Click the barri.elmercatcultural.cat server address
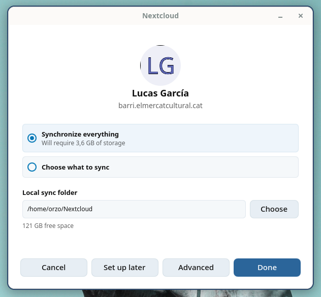321x297 pixels. coord(160,106)
